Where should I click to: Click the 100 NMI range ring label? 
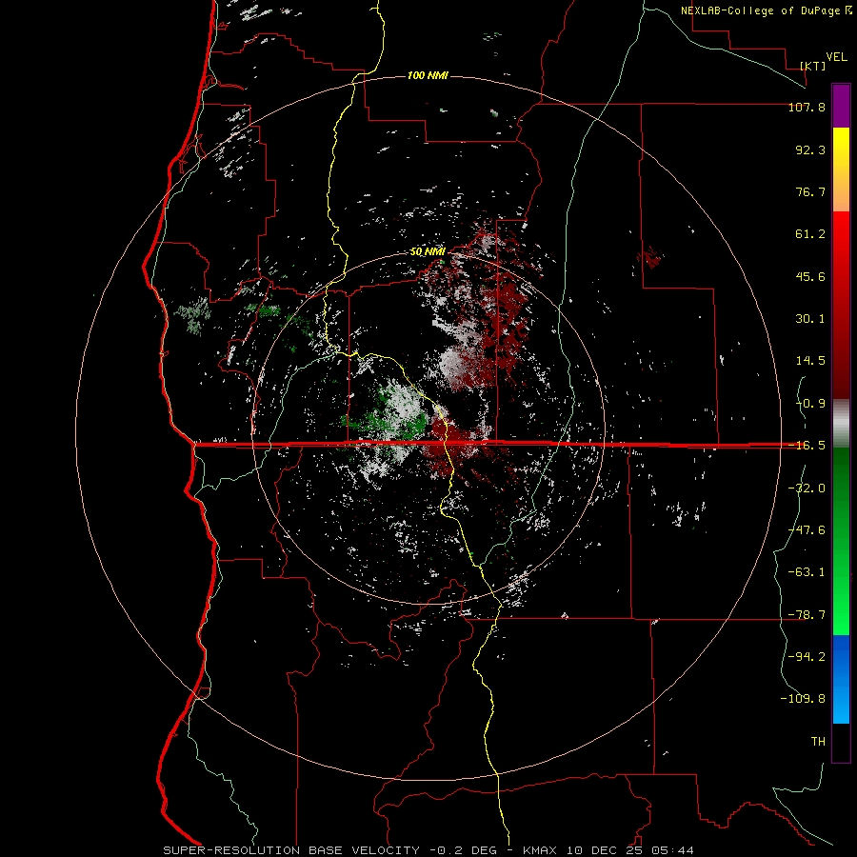pos(428,75)
